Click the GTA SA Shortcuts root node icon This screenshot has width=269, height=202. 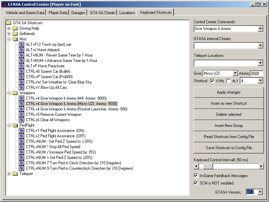tap(8, 23)
